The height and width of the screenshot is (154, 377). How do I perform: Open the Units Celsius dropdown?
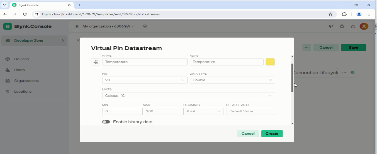click(x=188, y=96)
